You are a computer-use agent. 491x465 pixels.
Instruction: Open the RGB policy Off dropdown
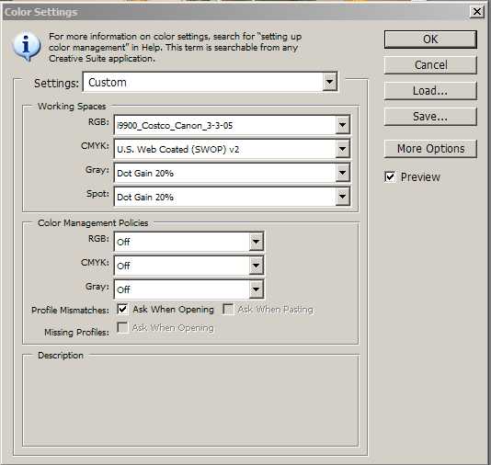pyautogui.click(x=257, y=242)
